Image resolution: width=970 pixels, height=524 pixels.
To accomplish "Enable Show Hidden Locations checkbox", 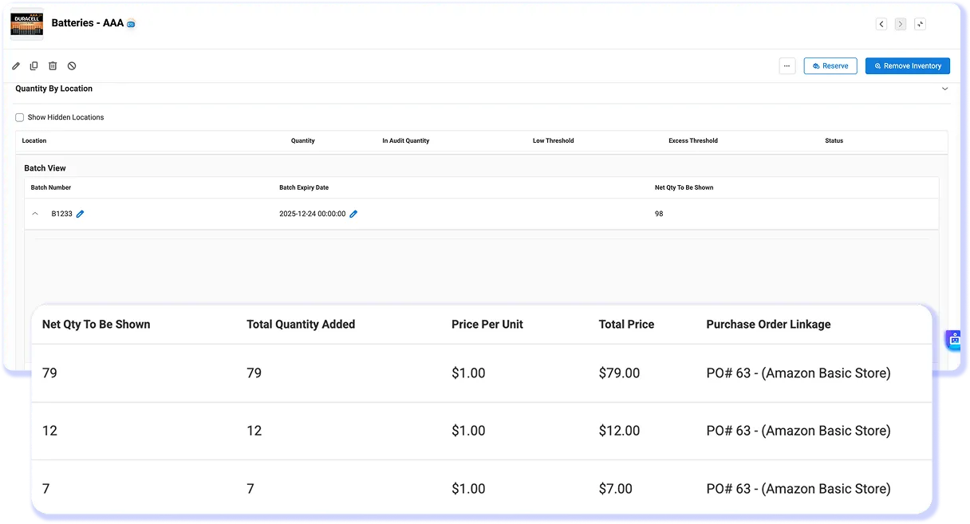I will pyautogui.click(x=20, y=117).
